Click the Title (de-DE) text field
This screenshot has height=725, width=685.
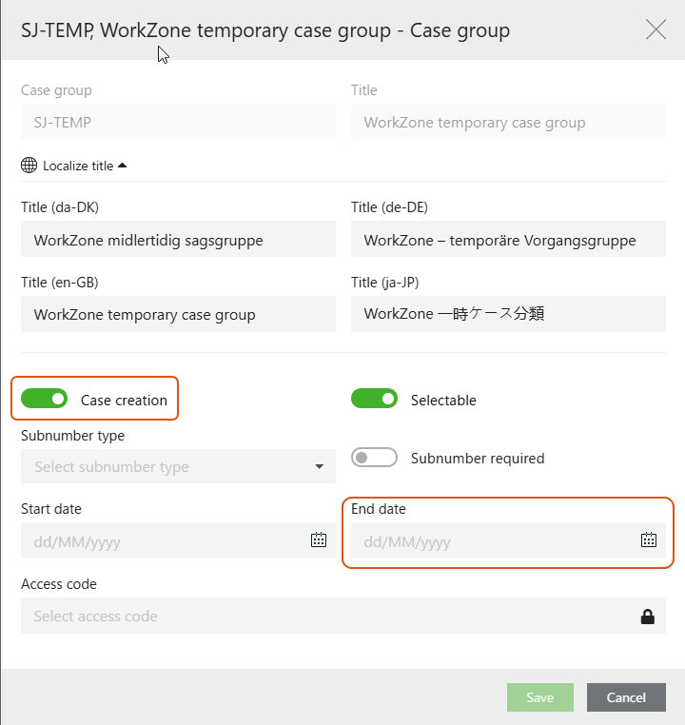tap(508, 240)
